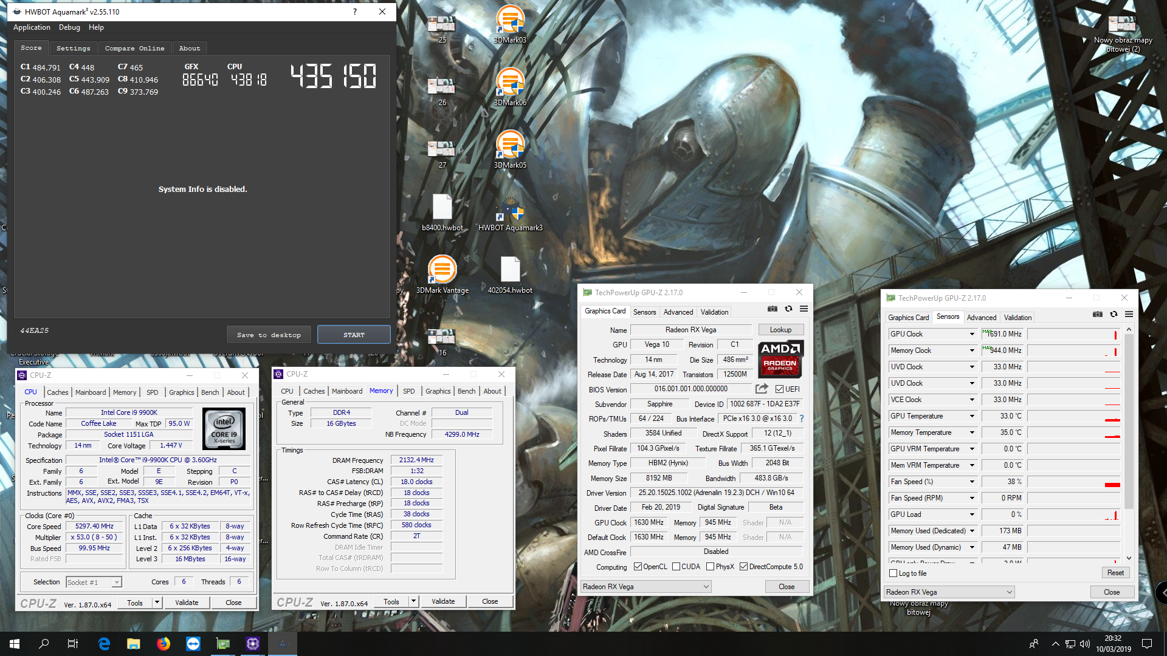Open hamburger menu in GPU-Z Graphics Card window
Viewport: 1167px width, 656px height.
point(804,309)
